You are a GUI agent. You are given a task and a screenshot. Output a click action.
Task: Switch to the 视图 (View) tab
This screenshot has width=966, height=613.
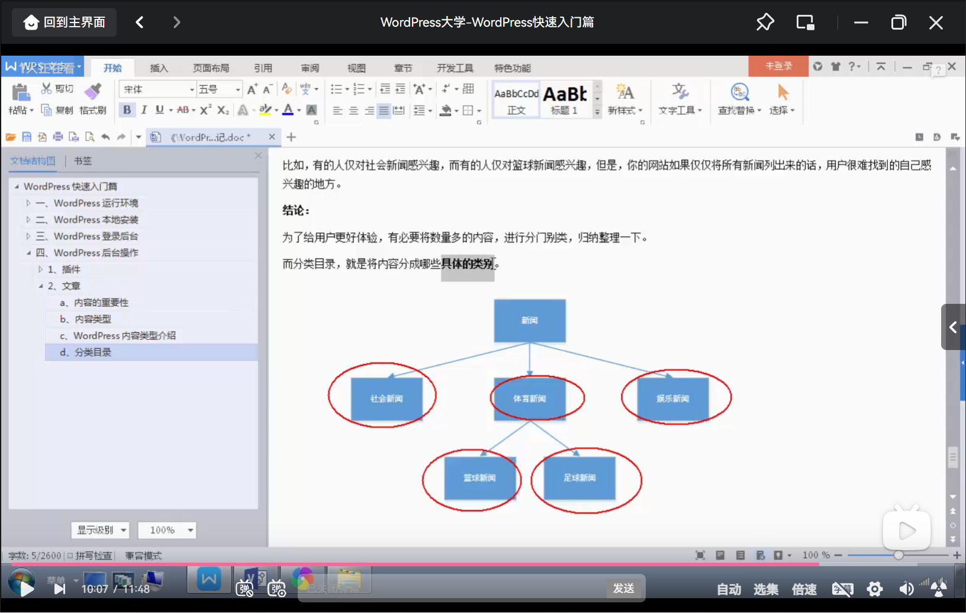click(x=356, y=68)
